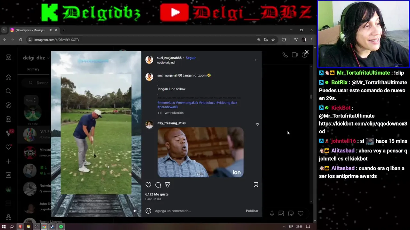The width and height of the screenshot is (410, 230).
Task: Share the post with the paper plane icon
Action: pos(168,185)
